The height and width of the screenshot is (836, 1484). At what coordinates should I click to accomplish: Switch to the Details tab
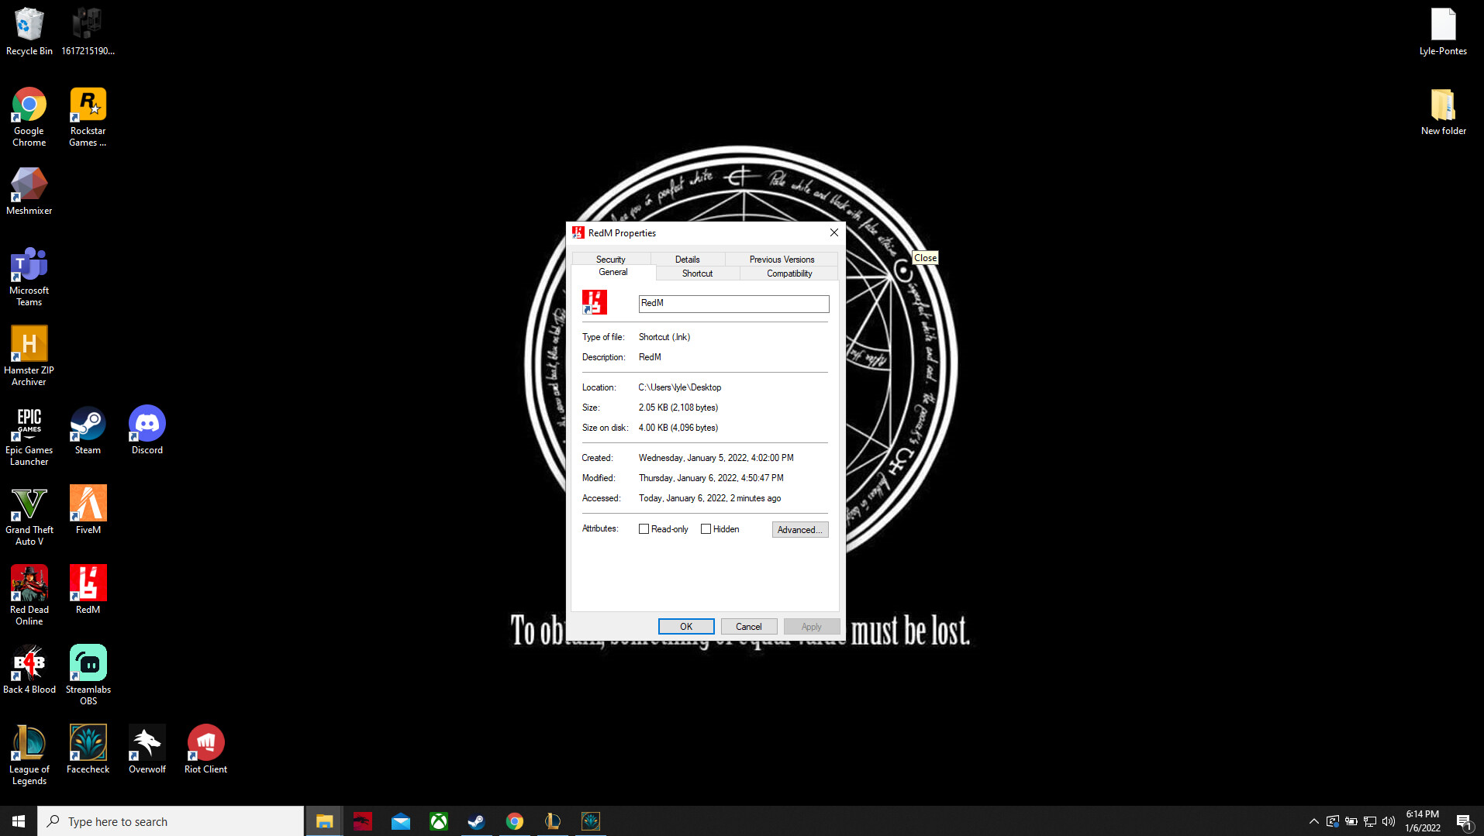click(688, 260)
